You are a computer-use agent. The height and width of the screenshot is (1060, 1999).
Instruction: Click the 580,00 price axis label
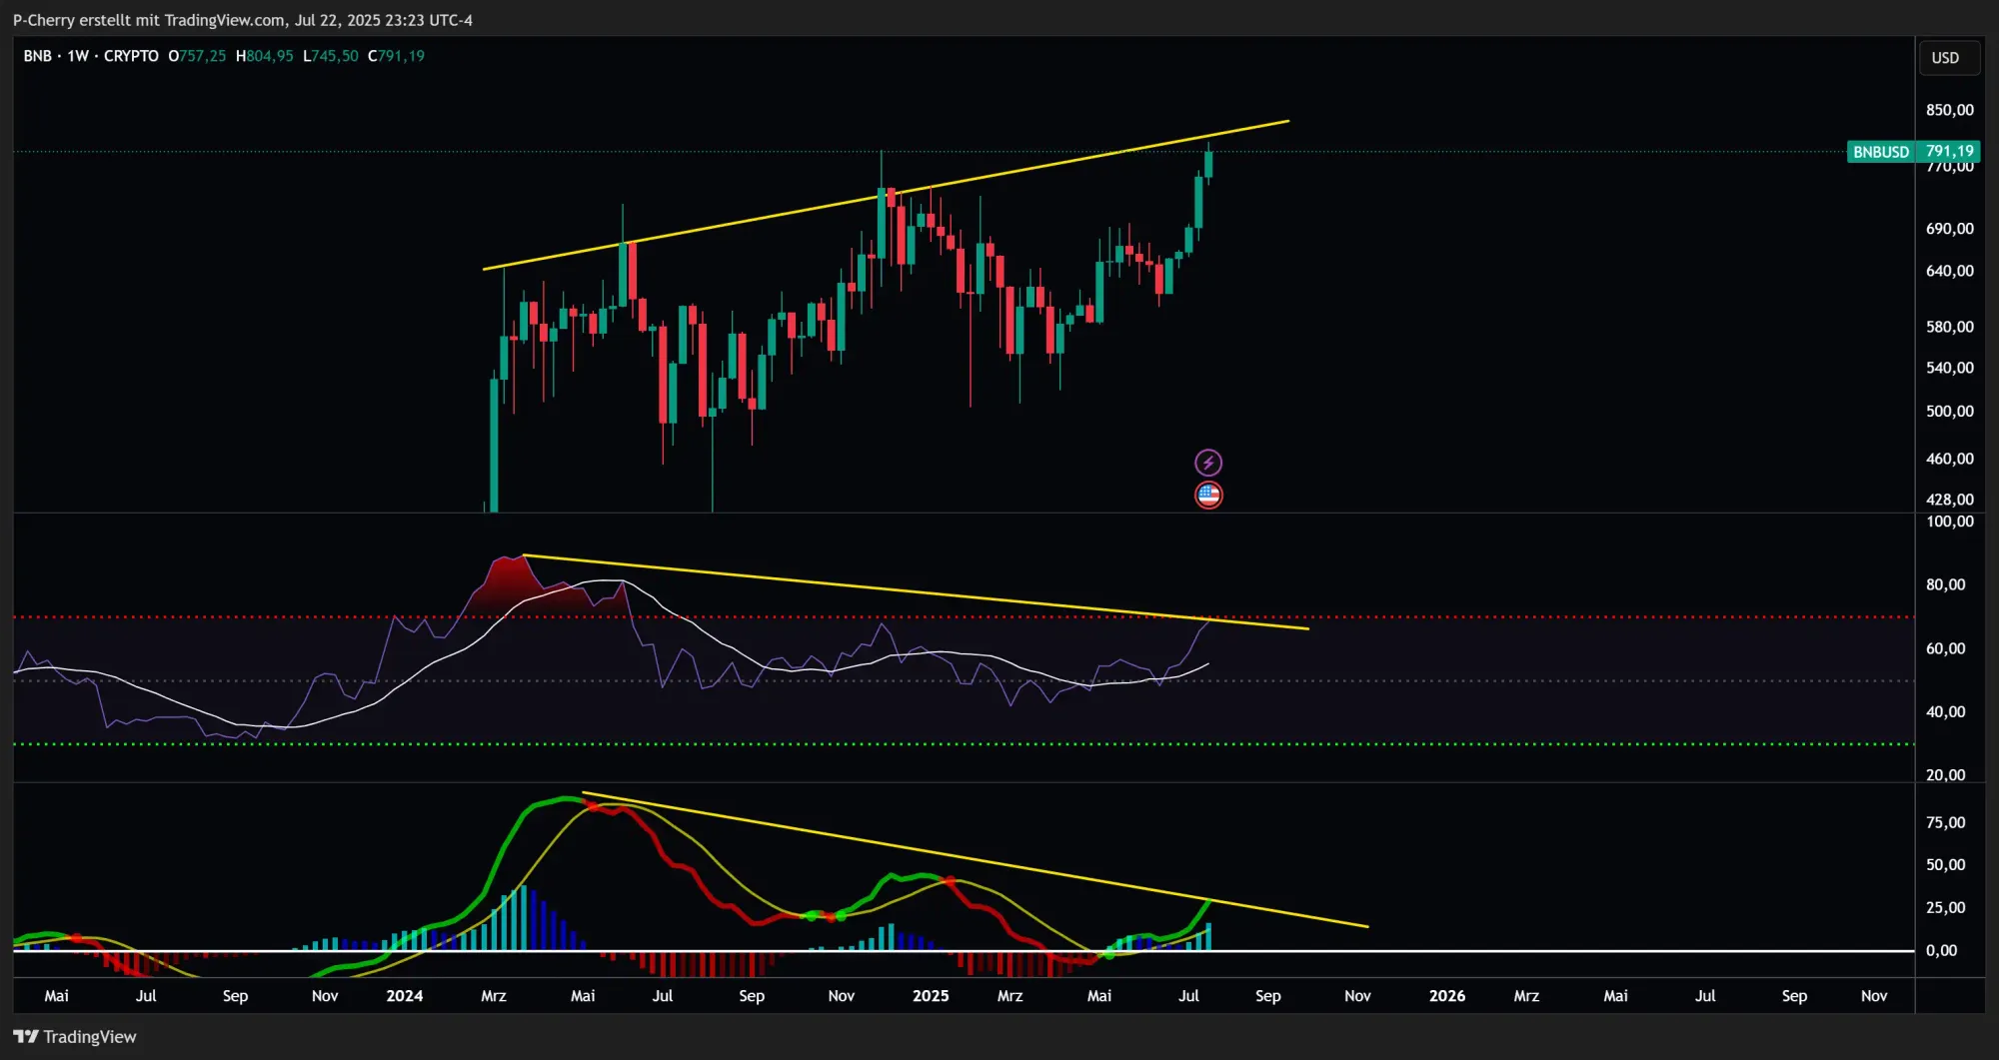(1949, 327)
